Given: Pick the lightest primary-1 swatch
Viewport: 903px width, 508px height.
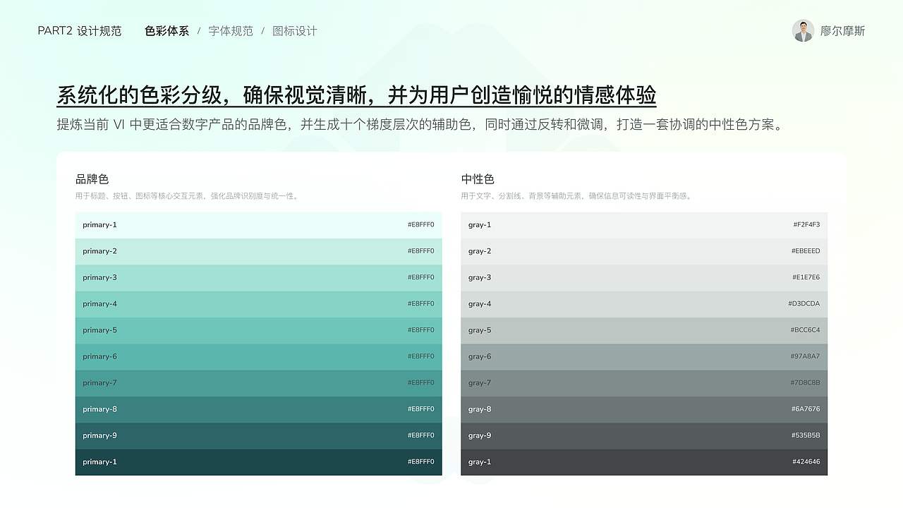Looking at the screenshot, I should (x=259, y=225).
